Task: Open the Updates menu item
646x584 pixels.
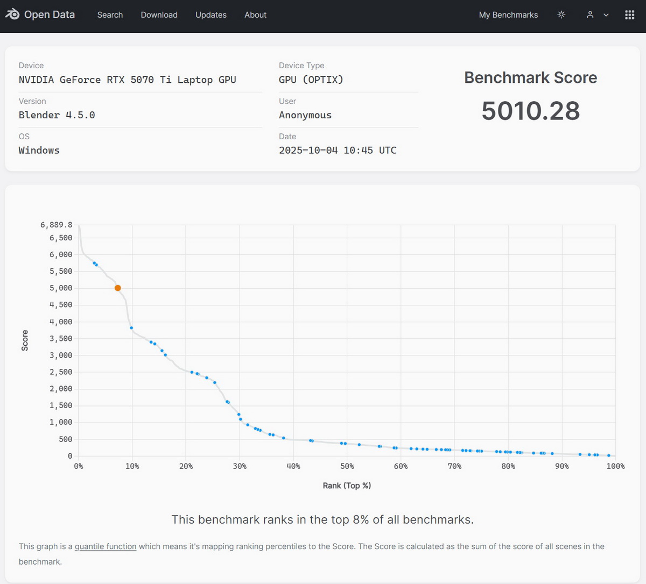Action: pyautogui.click(x=210, y=15)
